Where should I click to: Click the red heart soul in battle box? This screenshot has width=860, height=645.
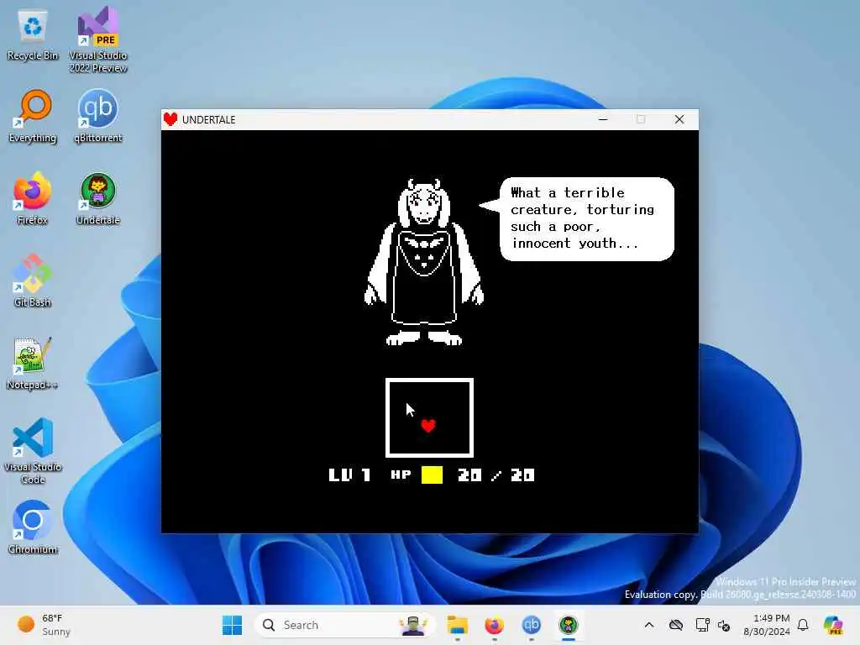click(428, 426)
